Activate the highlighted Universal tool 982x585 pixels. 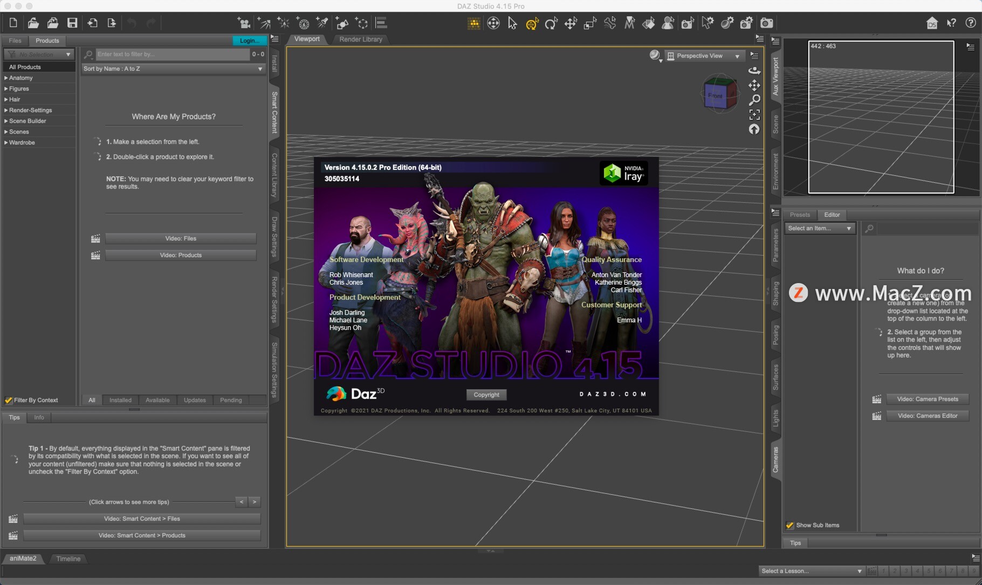click(532, 23)
